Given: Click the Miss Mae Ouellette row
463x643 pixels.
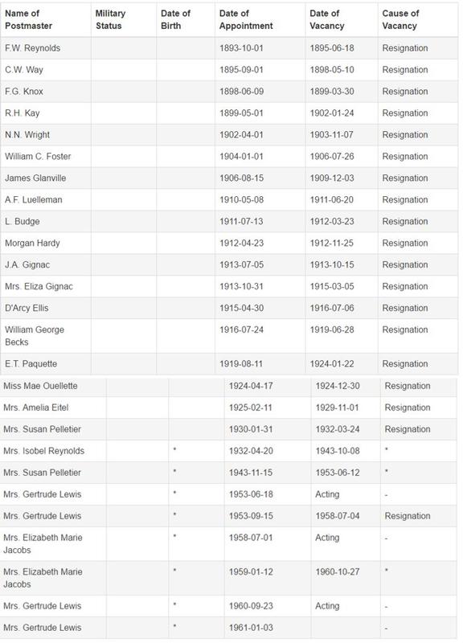Looking at the screenshot, I should (x=228, y=386).
